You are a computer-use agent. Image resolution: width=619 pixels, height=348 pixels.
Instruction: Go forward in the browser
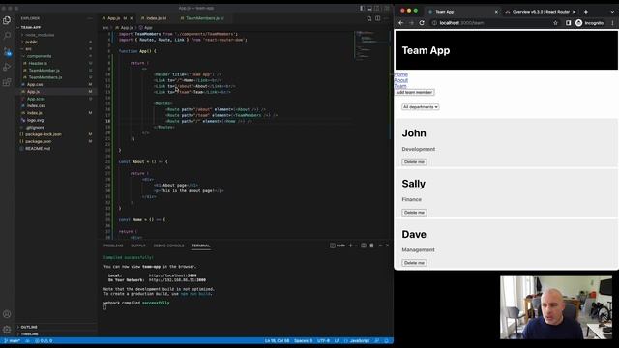tap(411, 23)
